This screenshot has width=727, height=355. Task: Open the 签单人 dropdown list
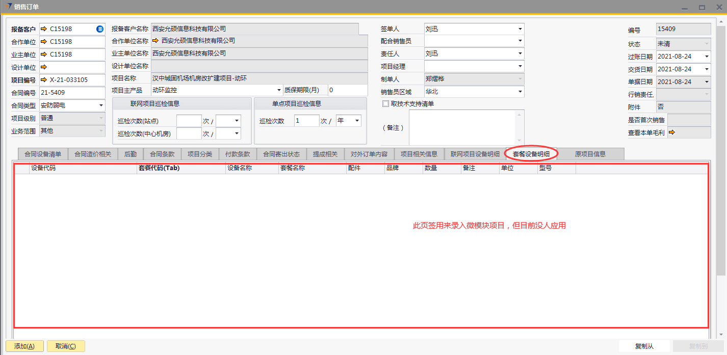[520, 29]
